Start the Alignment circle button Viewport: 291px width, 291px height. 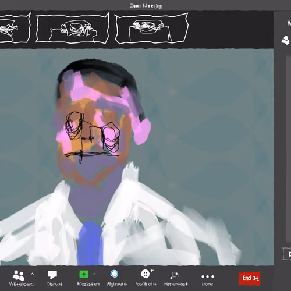point(114,274)
